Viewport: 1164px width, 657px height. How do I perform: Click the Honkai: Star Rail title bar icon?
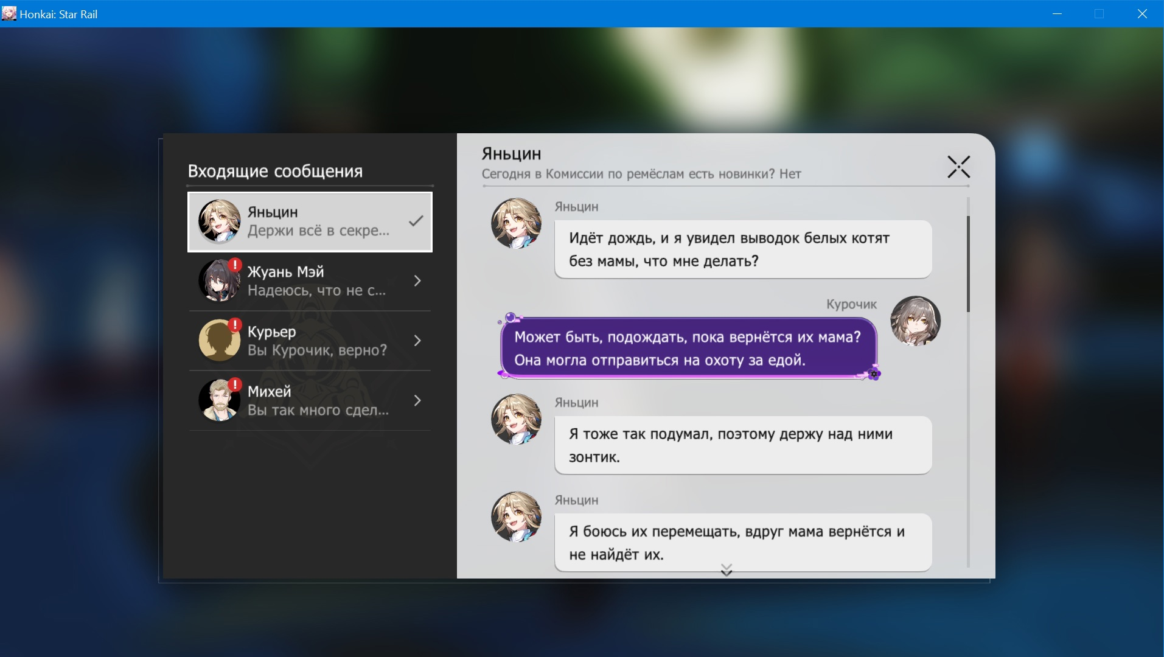tap(9, 13)
